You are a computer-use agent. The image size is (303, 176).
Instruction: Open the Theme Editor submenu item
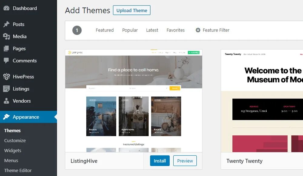pos(18,171)
